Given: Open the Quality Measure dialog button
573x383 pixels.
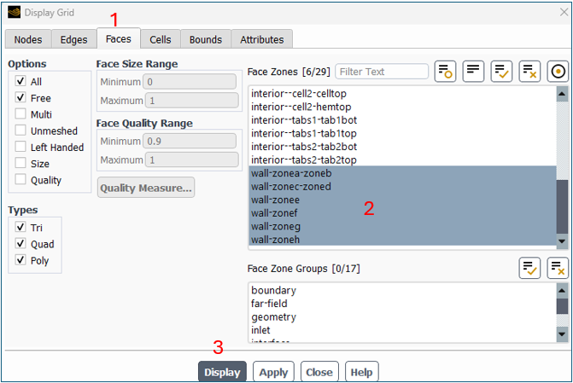Looking at the screenshot, I should tap(145, 188).
